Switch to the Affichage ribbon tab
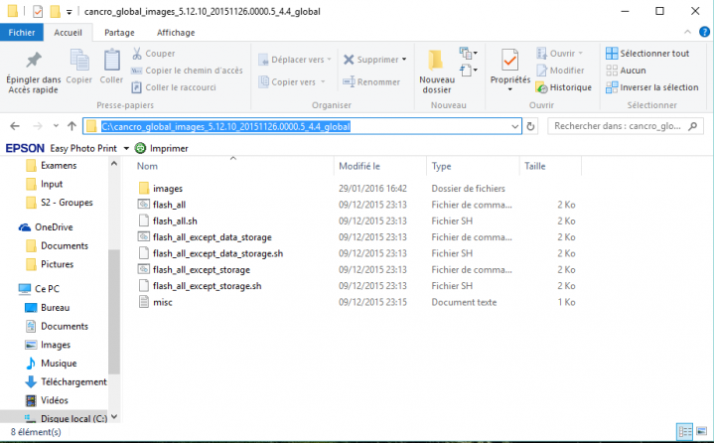Image resolution: width=714 pixels, height=443 pixels. [176, 33]
